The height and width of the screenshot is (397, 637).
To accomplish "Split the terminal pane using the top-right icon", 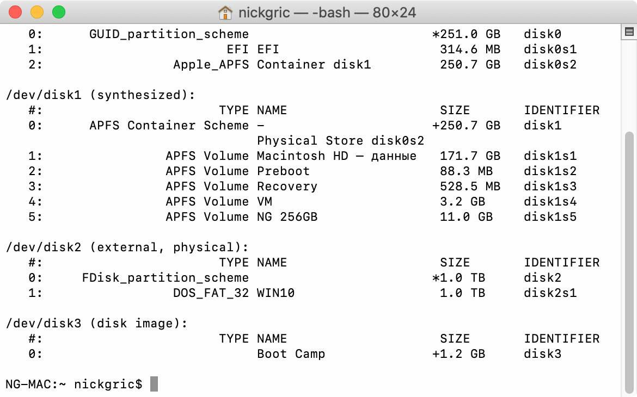I will pos(629,32).
